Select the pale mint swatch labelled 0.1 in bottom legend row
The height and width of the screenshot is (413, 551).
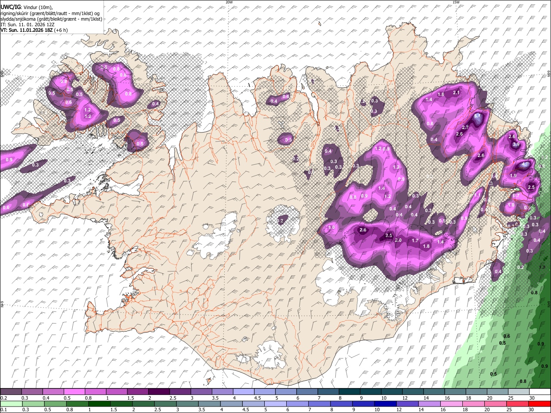point(11,404)
